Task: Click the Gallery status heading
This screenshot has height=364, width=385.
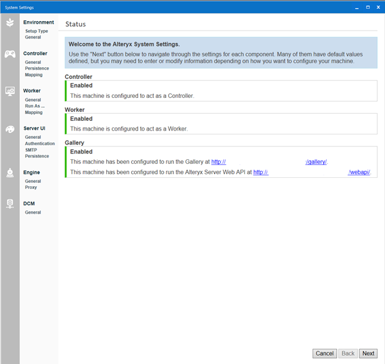Action: [x=74, y=143]
